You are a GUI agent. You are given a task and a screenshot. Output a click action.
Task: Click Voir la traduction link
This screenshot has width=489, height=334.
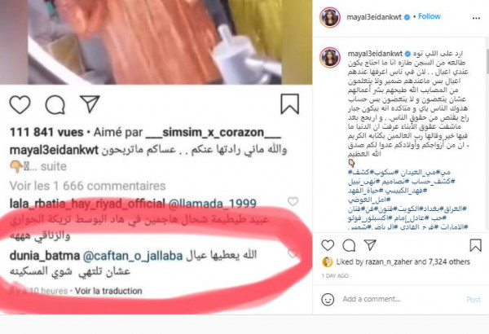pyautogui.click(x=108, y=291)
